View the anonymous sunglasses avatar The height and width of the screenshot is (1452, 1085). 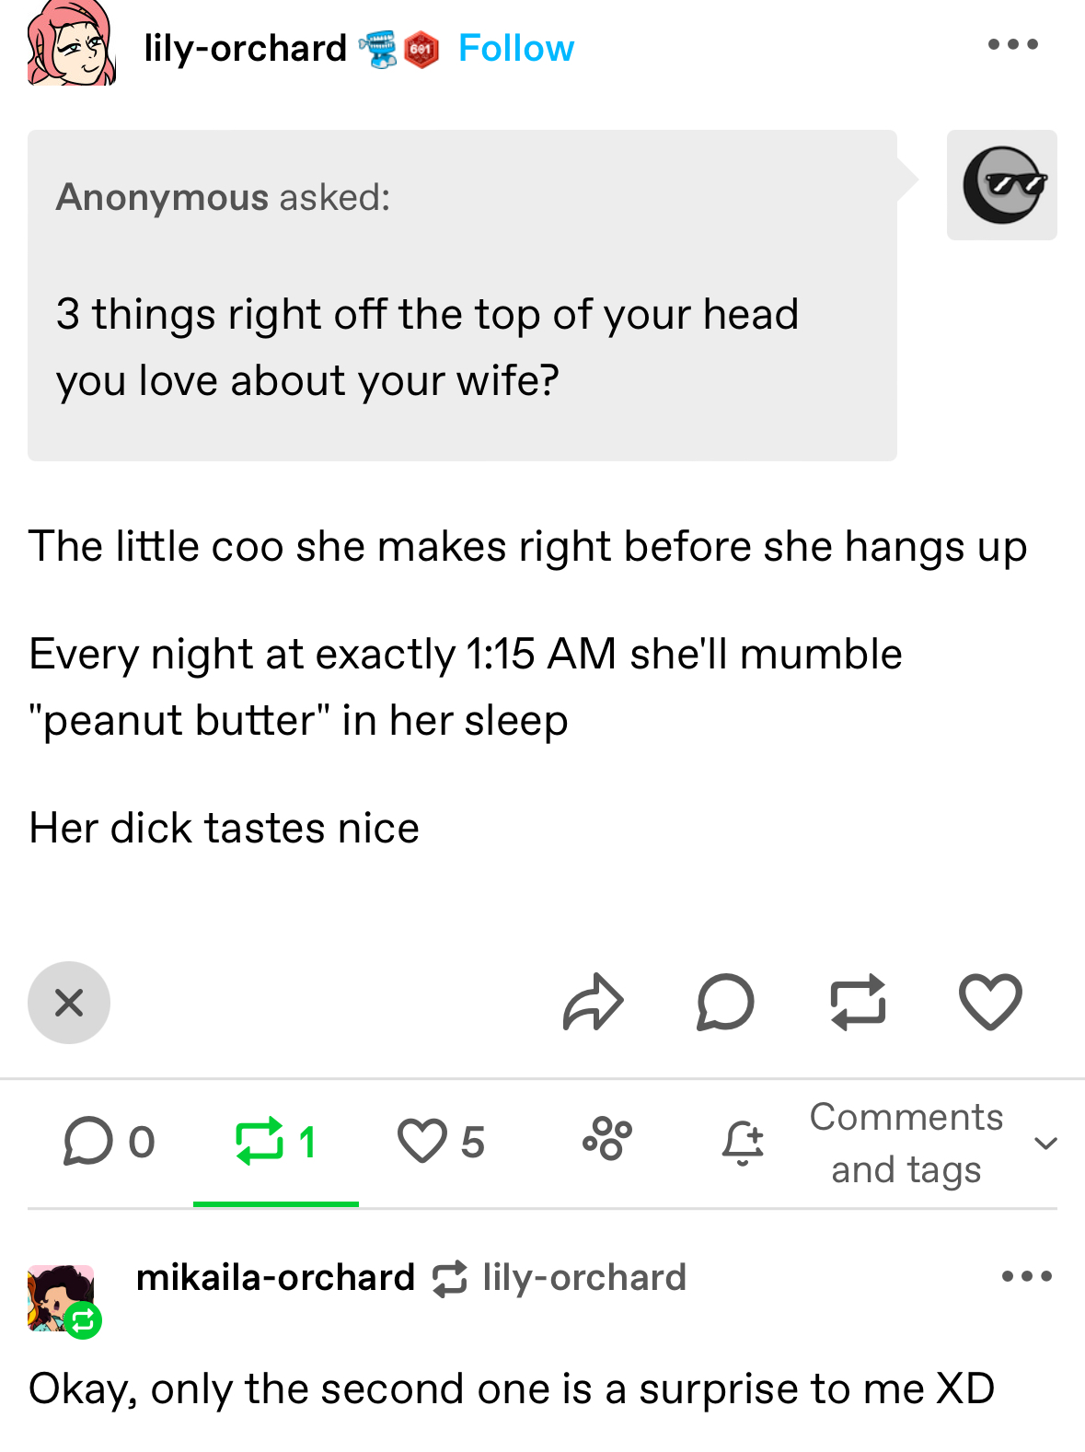(1002, 185)
